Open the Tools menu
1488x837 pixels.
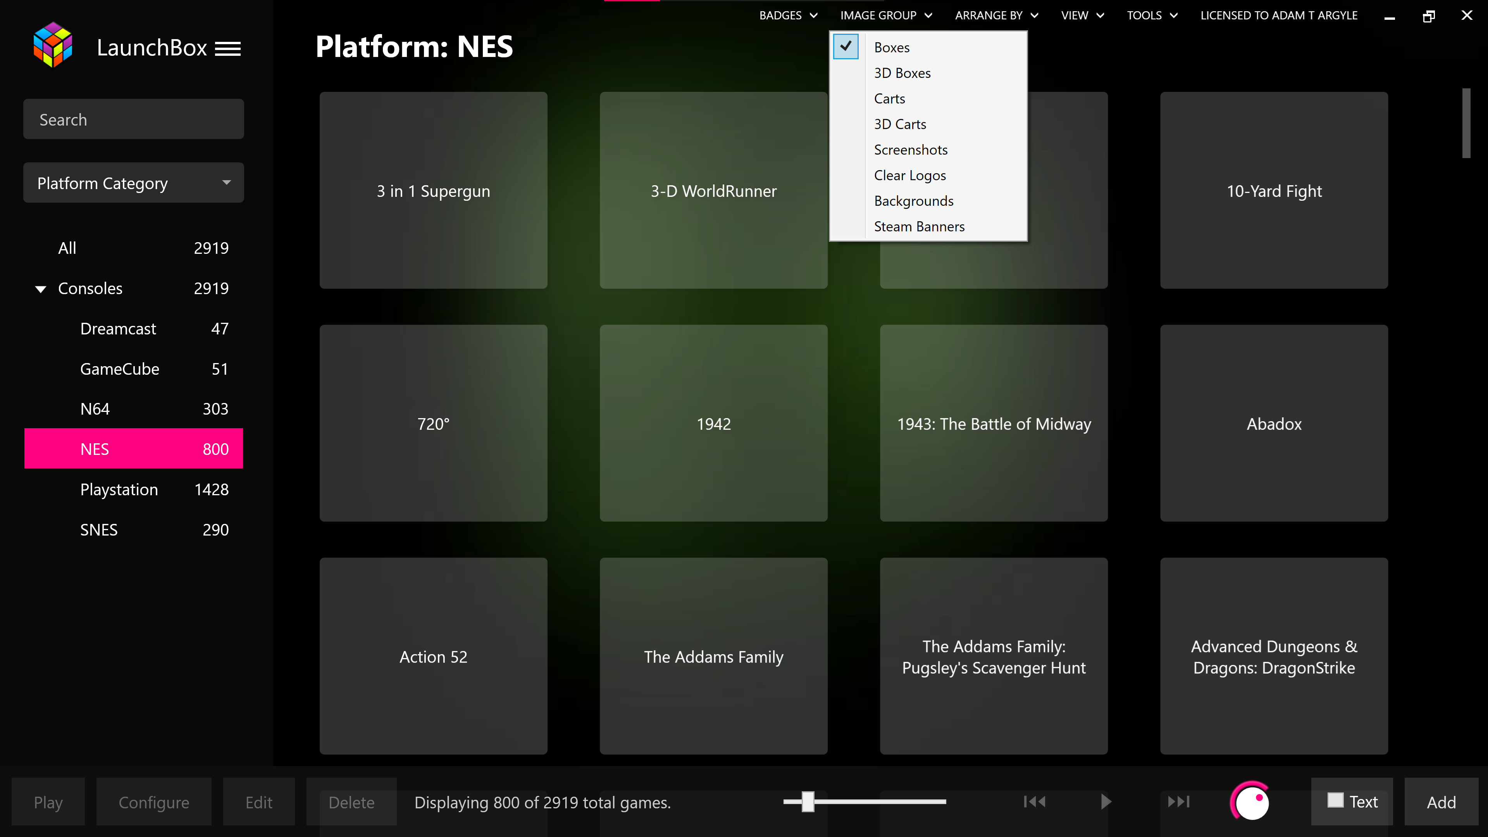pyautogui.click(x=1151, y=15)
